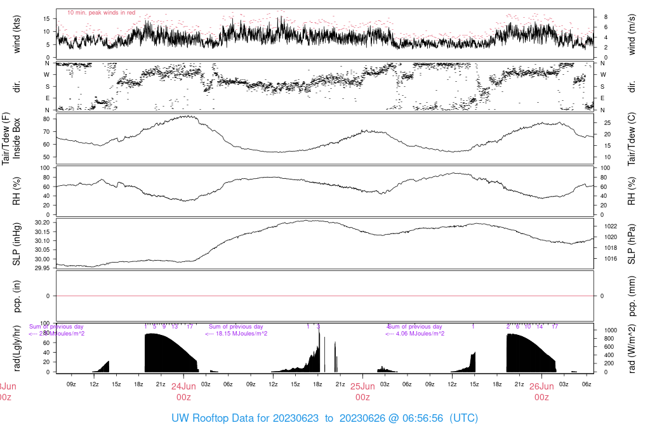Click the 'rad(Lgly/hr)' axis label
This screenshot has height=444, width=650.
(17, 348)
